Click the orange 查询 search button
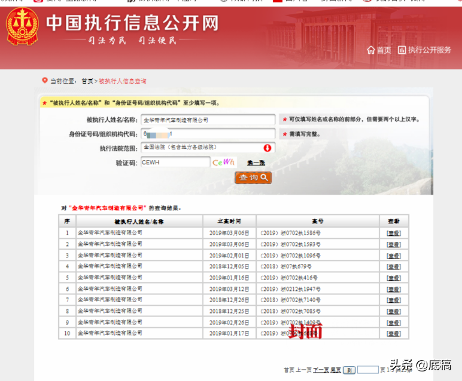The image size is (462, 381). click(x=253, y=178)
